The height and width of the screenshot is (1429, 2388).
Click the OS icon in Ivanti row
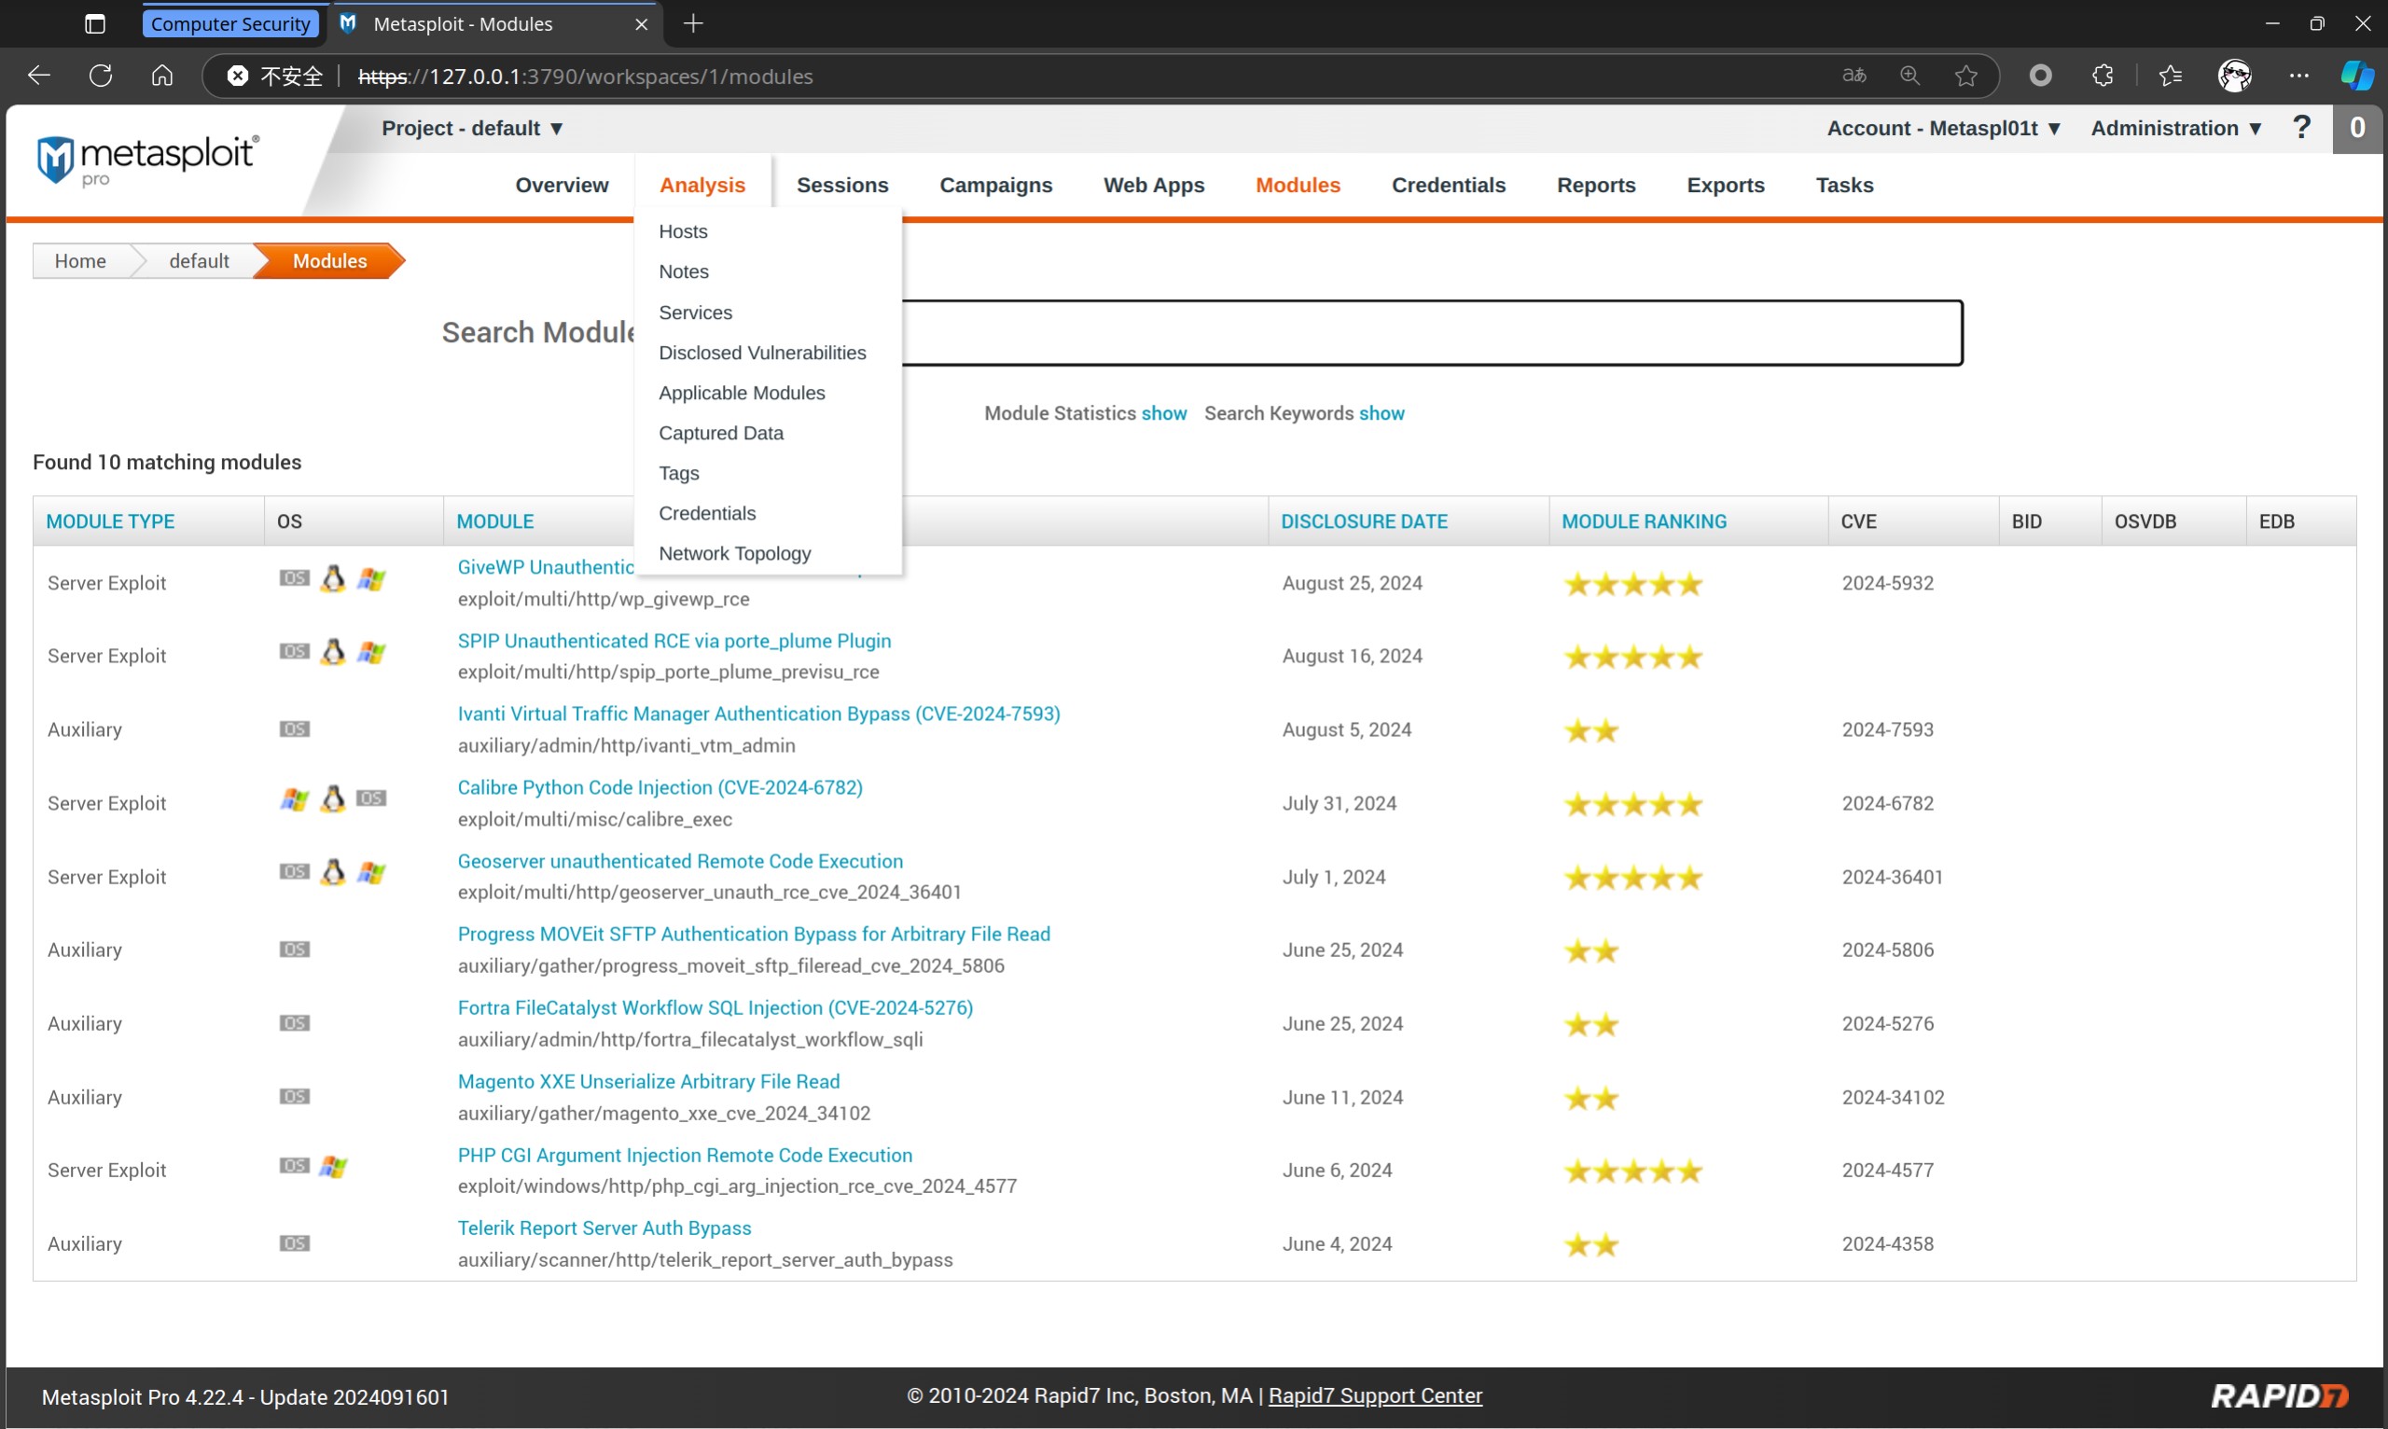pyautogui.click(x=295, y=728)
